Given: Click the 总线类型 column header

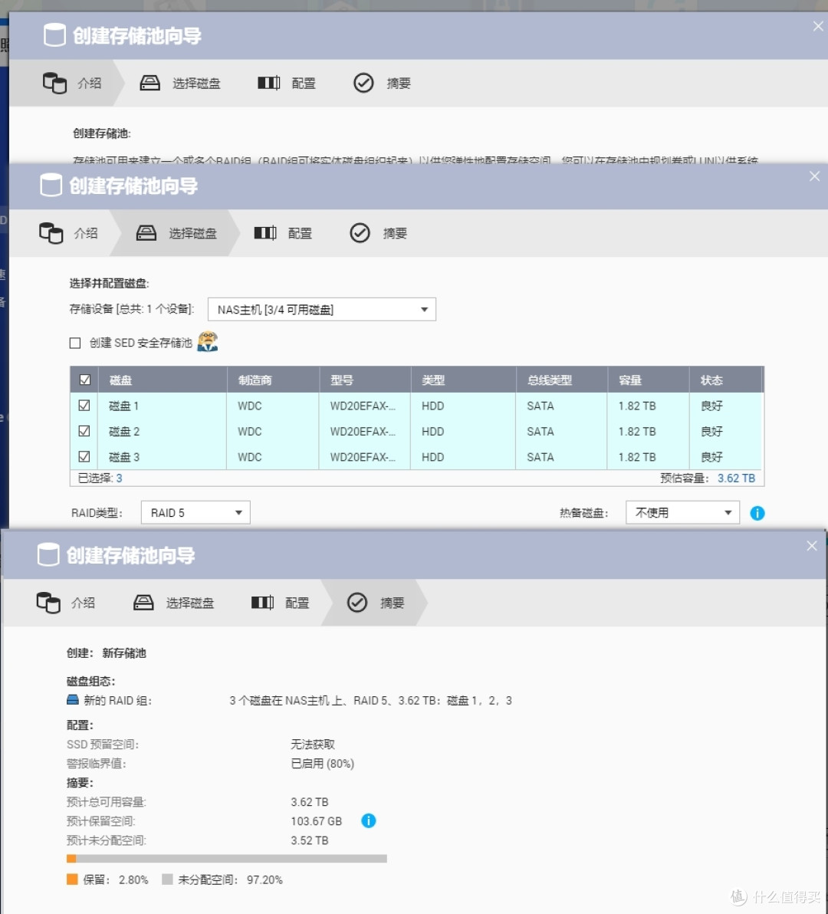Looking at the screenshot, I should point(562,380).
